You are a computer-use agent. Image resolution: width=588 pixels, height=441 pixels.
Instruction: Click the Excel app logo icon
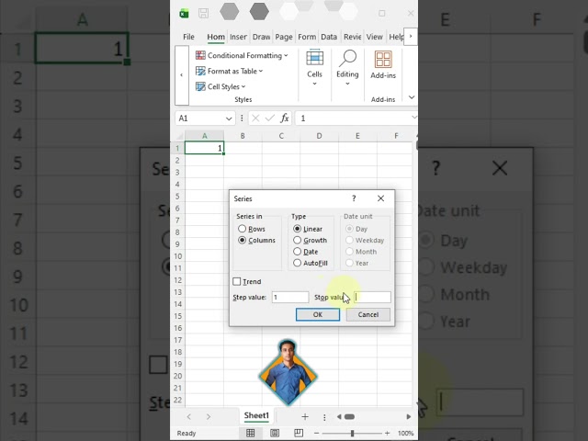[184, 14]
